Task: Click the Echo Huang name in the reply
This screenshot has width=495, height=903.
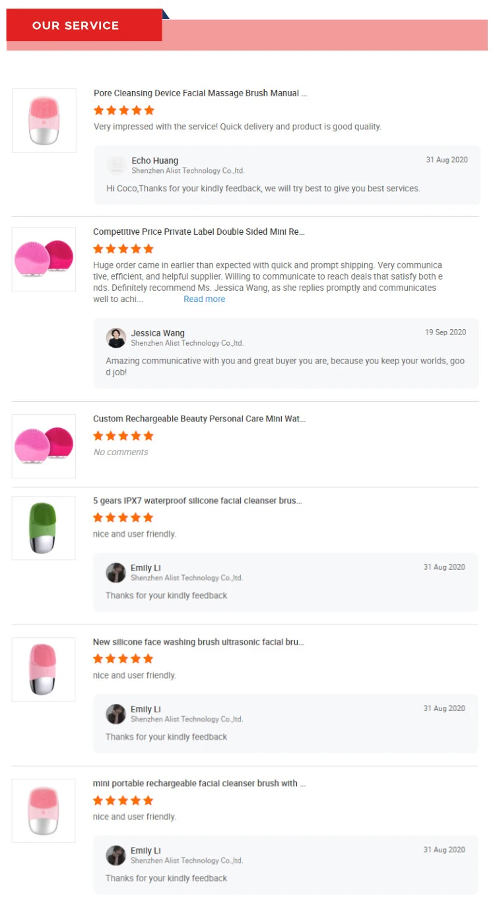Action: tap(155, 161)
